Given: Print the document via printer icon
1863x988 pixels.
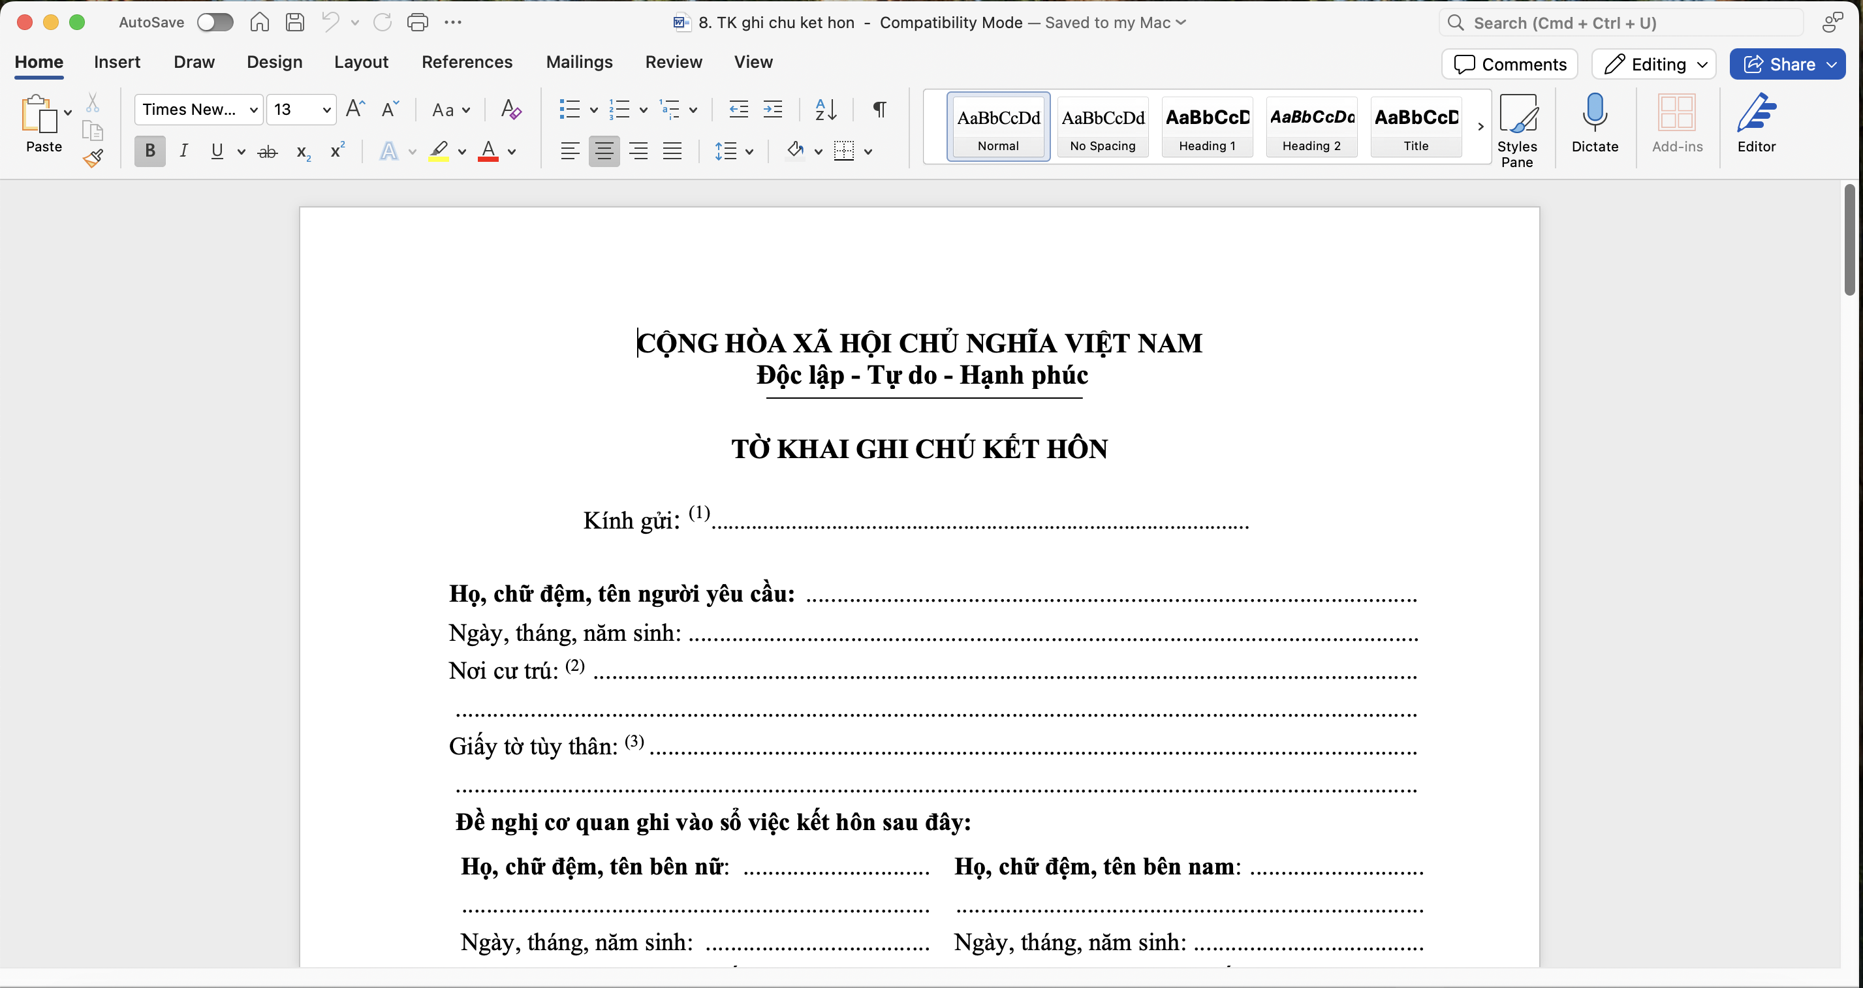Looking at the screenshot, I should (x=418, y=22).
